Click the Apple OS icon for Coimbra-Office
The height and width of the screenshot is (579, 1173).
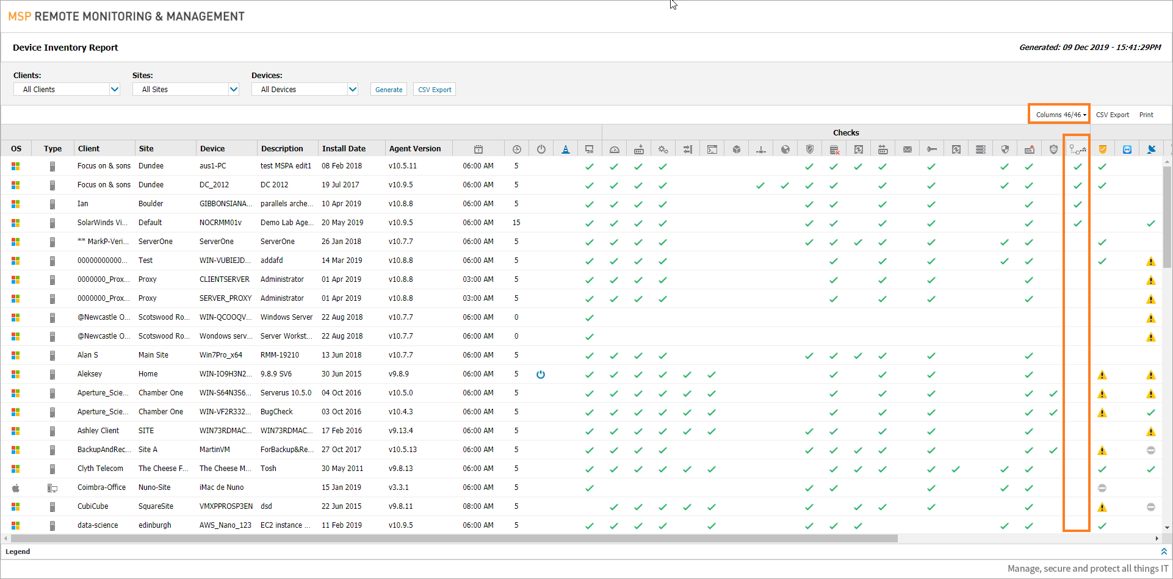tap(16, 487)
